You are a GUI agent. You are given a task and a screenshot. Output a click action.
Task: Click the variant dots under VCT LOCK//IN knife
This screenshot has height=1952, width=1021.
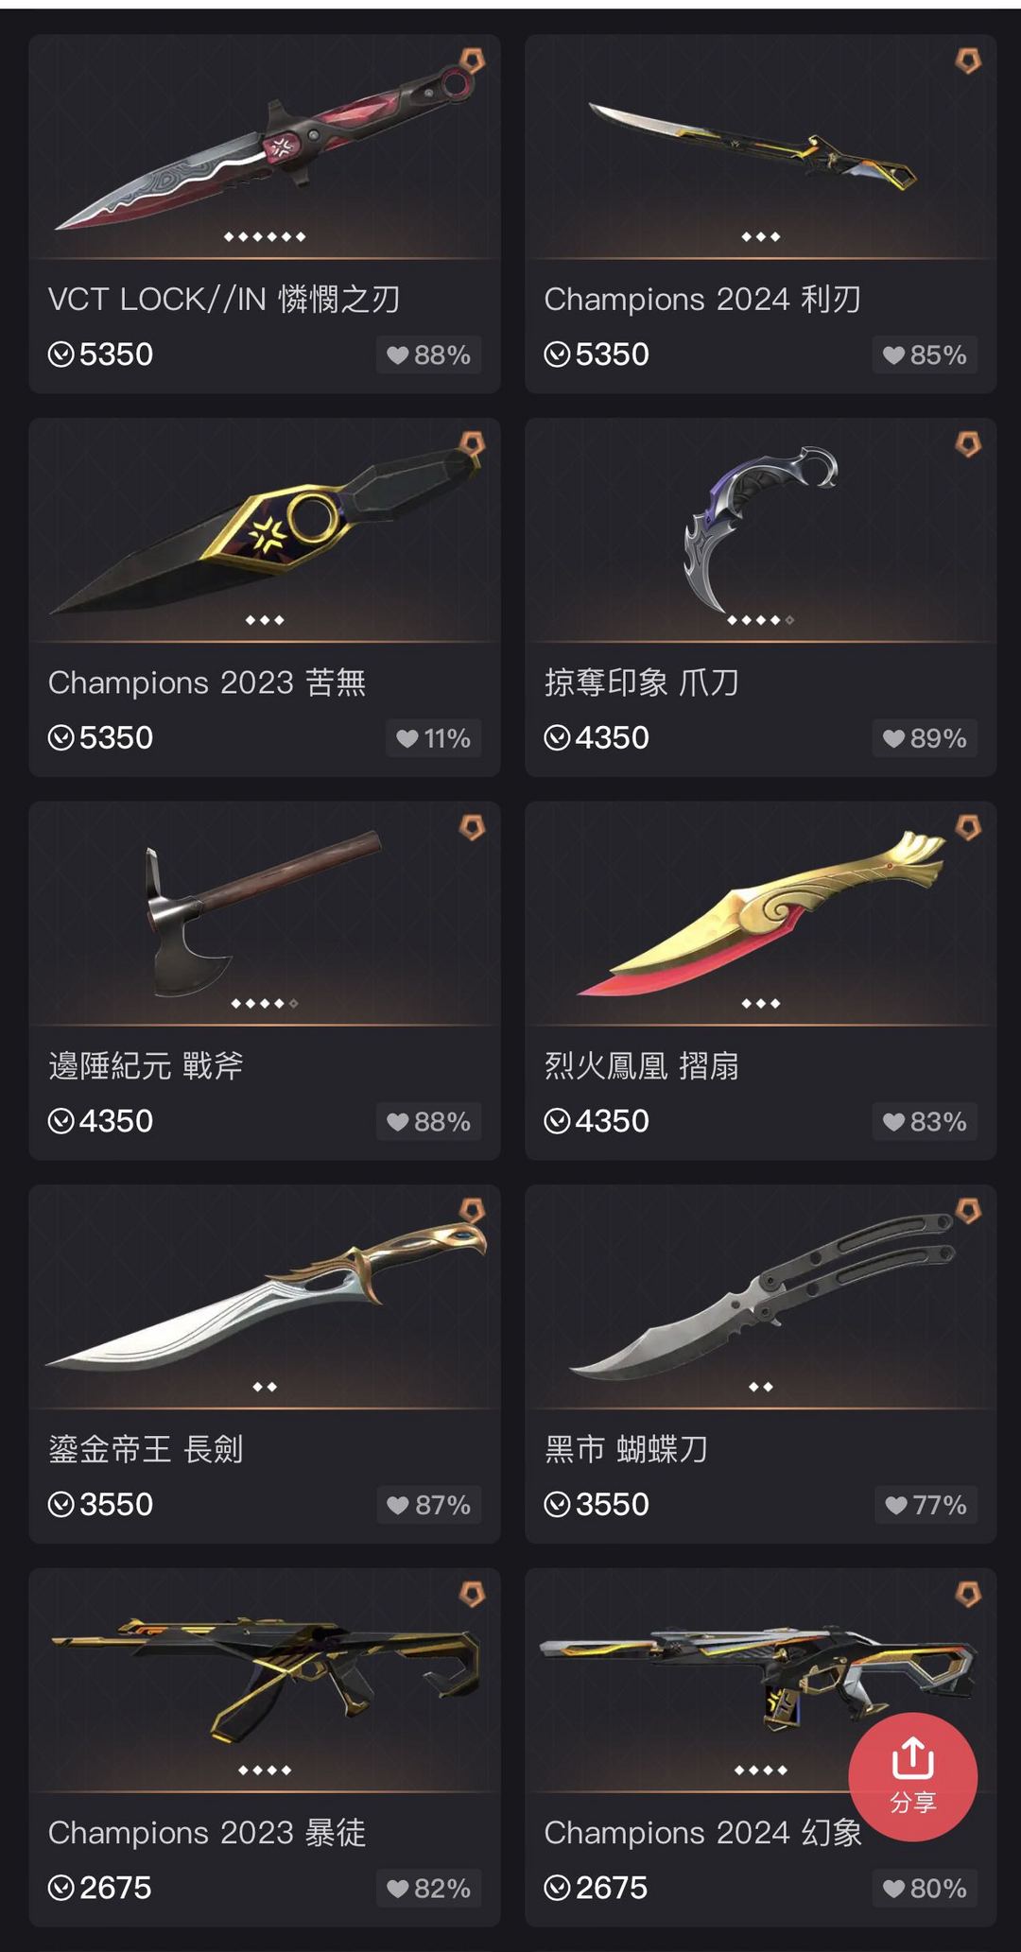265,236
